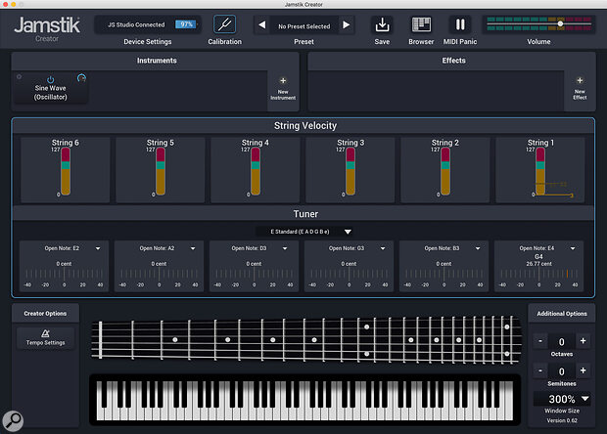This screenshot has height=434, width=607.
Task: Click the Jamstik Creator logo
Action: (47, 28)
